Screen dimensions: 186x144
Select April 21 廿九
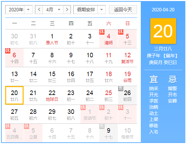(x=33, y=95)
